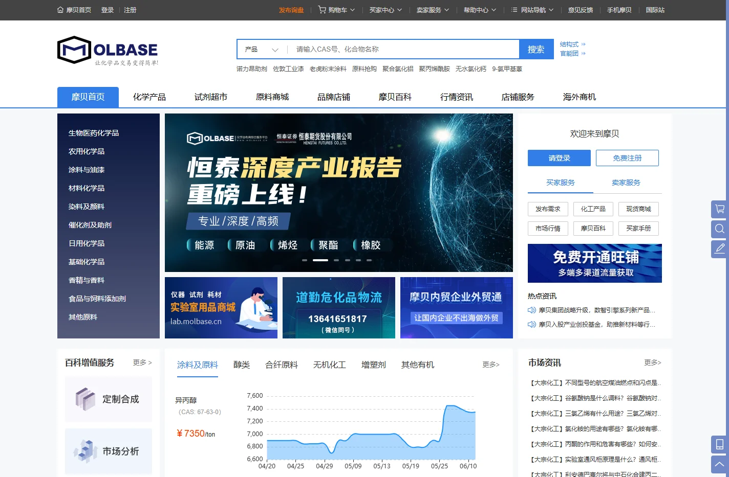Open the 化学产品 nav tab
Viewport: 729px width, 477px height.
point(149,97)
